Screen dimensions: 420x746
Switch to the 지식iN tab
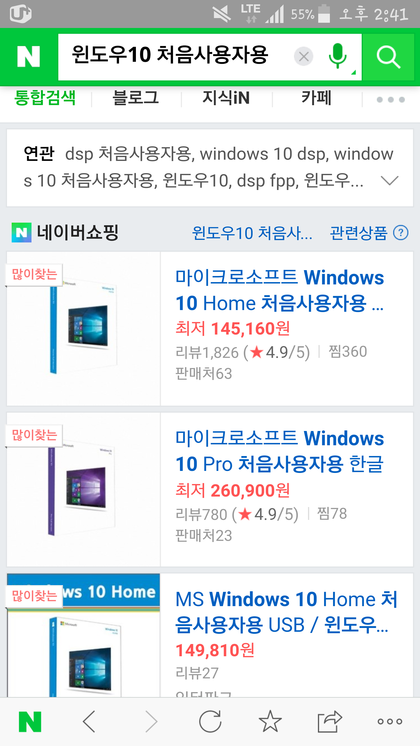[x=226, y=98]
